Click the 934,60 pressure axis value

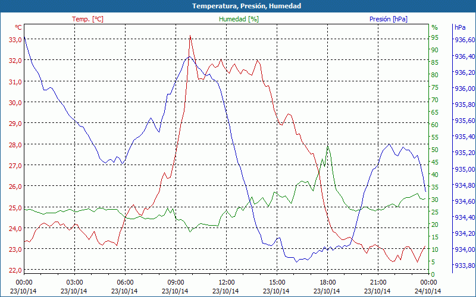(464, 201)
